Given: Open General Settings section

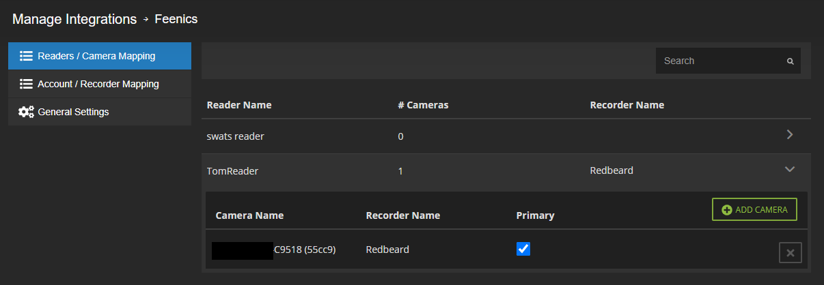Looking at the screenshot, I should click(100, 112).
